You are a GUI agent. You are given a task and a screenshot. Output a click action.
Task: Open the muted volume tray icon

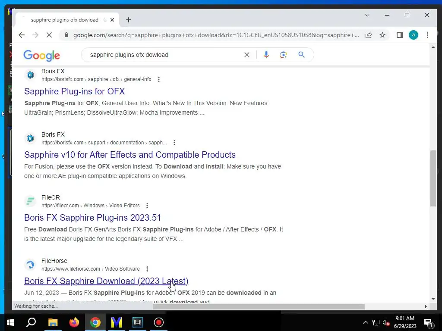click(x=386, y=322)
